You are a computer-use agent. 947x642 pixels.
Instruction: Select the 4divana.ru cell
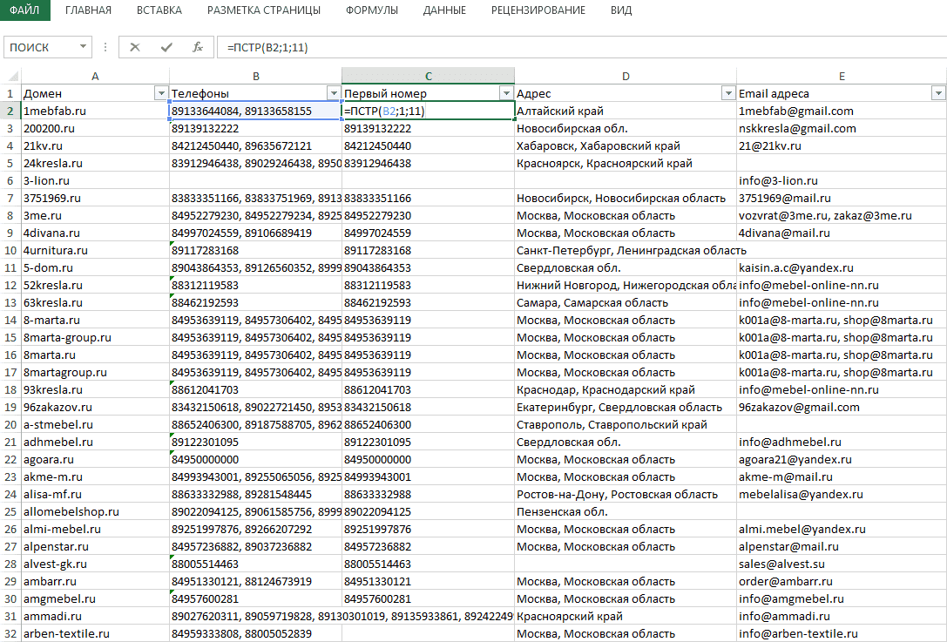(96, 233)
